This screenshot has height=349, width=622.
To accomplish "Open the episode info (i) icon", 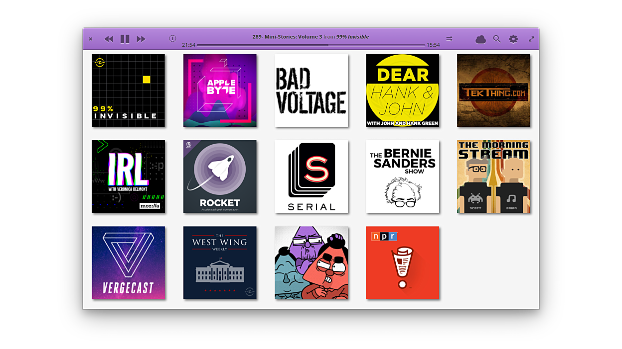I will pyautogui.click(x=172, y=38).
